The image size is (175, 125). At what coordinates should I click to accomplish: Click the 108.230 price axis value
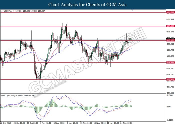click(170, 68)
